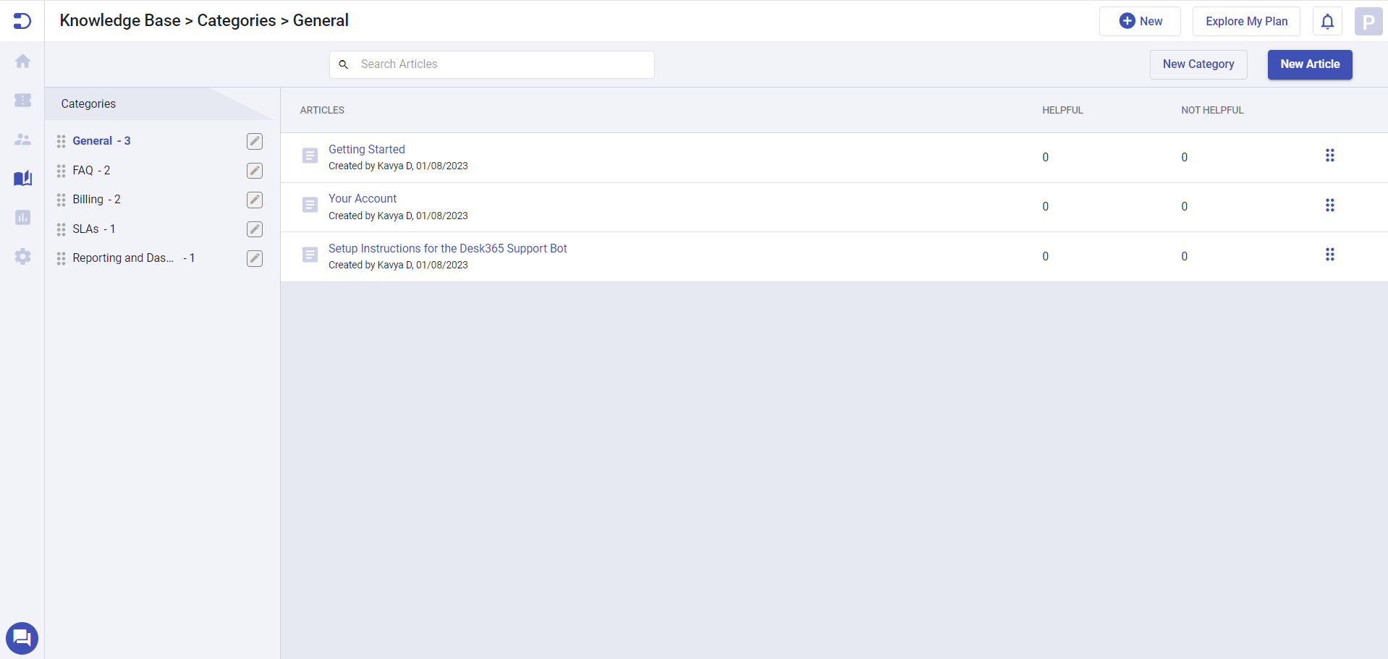Open the actions menu for Your Account article
The height and width of the screenshot is (659, 1388).
[1331, 205]
